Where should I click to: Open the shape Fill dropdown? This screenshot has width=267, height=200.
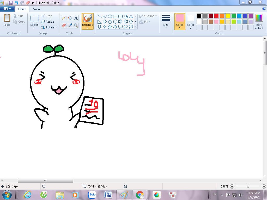tap(145, 22)
